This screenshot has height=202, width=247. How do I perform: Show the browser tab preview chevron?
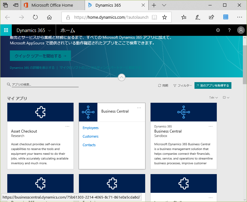164,5
